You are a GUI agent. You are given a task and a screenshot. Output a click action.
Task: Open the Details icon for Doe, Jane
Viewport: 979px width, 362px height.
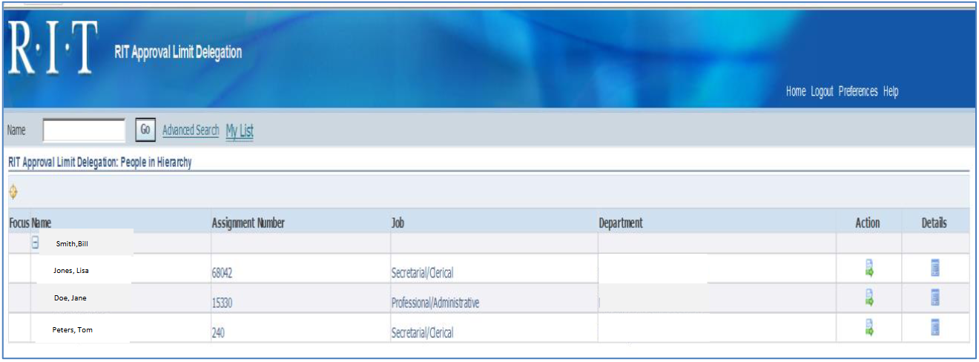click(x=935, y=298)
